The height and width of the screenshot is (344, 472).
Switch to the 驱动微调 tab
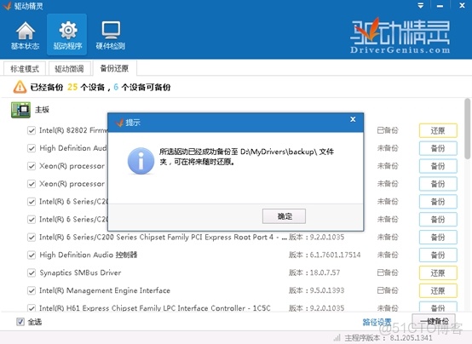[69, 69]
